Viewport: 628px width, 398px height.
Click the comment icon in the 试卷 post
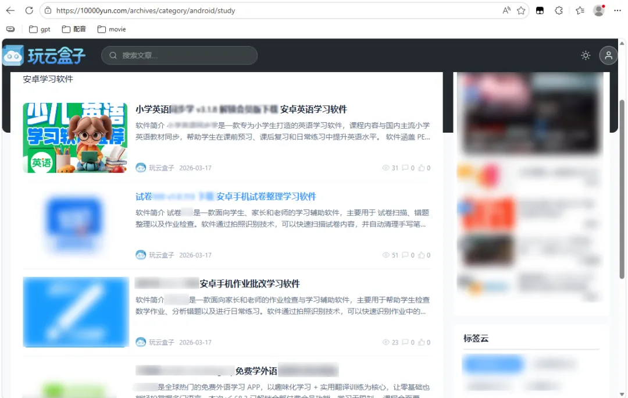(x=405, y=255)
